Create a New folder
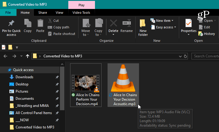 [143, 28]
